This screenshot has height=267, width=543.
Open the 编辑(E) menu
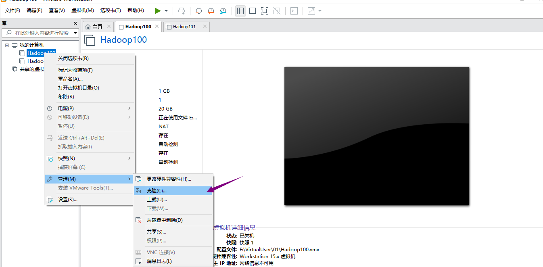click(x=34, y=10)
